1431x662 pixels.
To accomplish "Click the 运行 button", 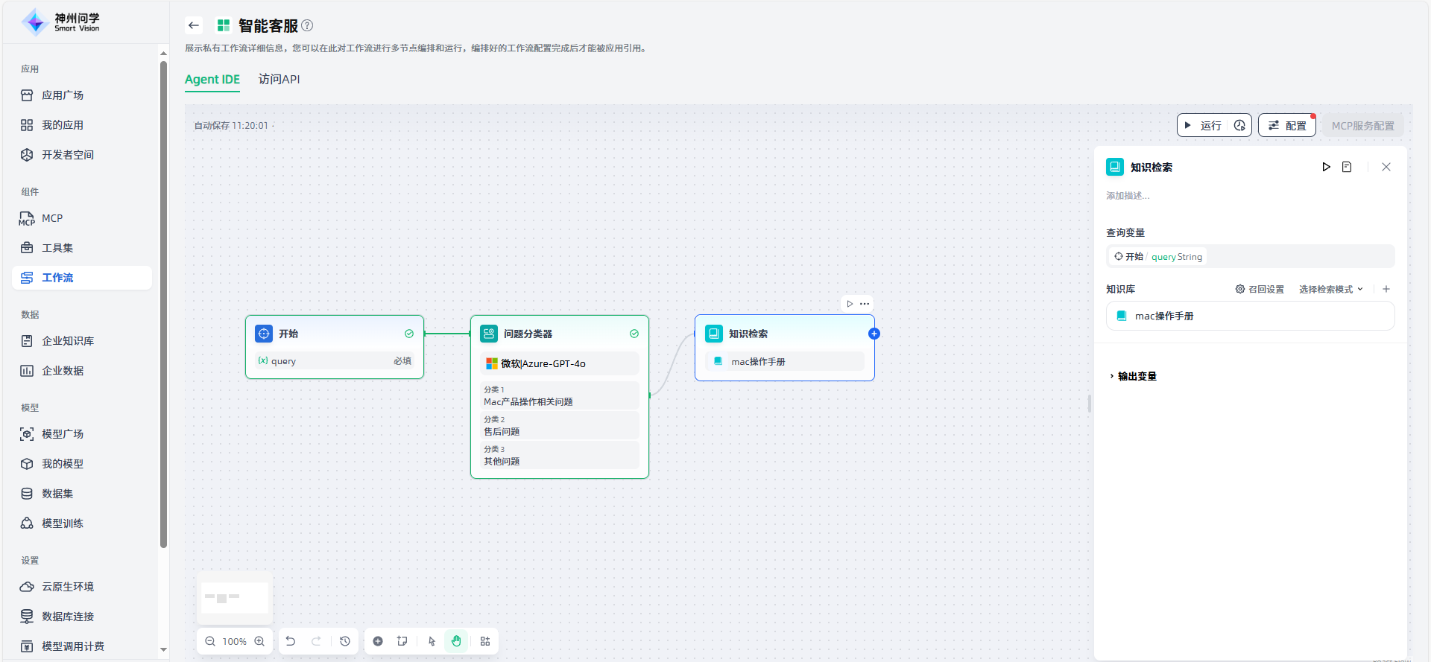I will pos(1204,126).
